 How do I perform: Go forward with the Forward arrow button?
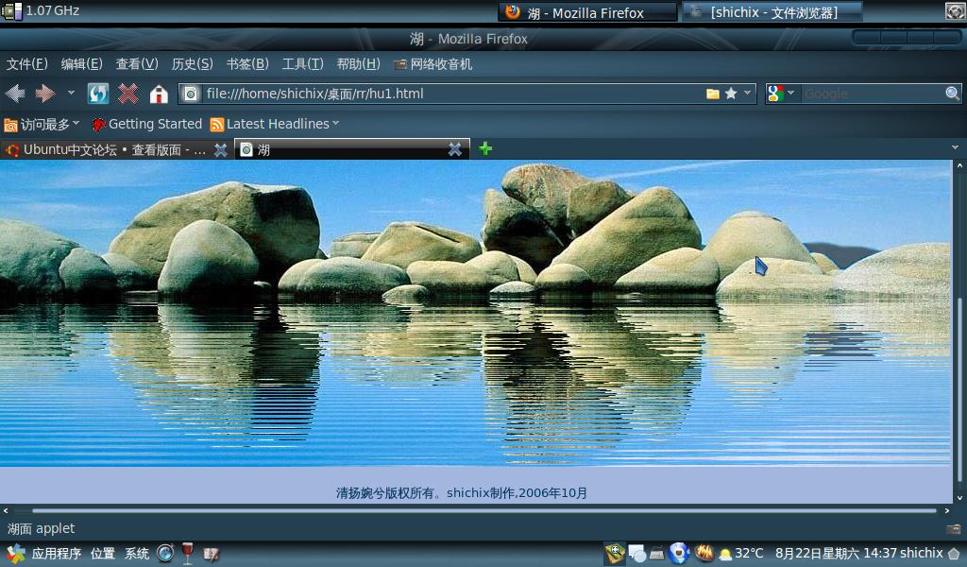pyautogui.click(x=45, y=94)
